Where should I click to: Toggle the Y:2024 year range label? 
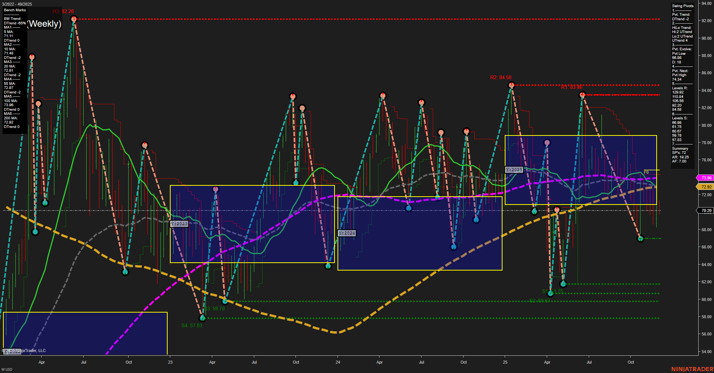coord(346,233)
